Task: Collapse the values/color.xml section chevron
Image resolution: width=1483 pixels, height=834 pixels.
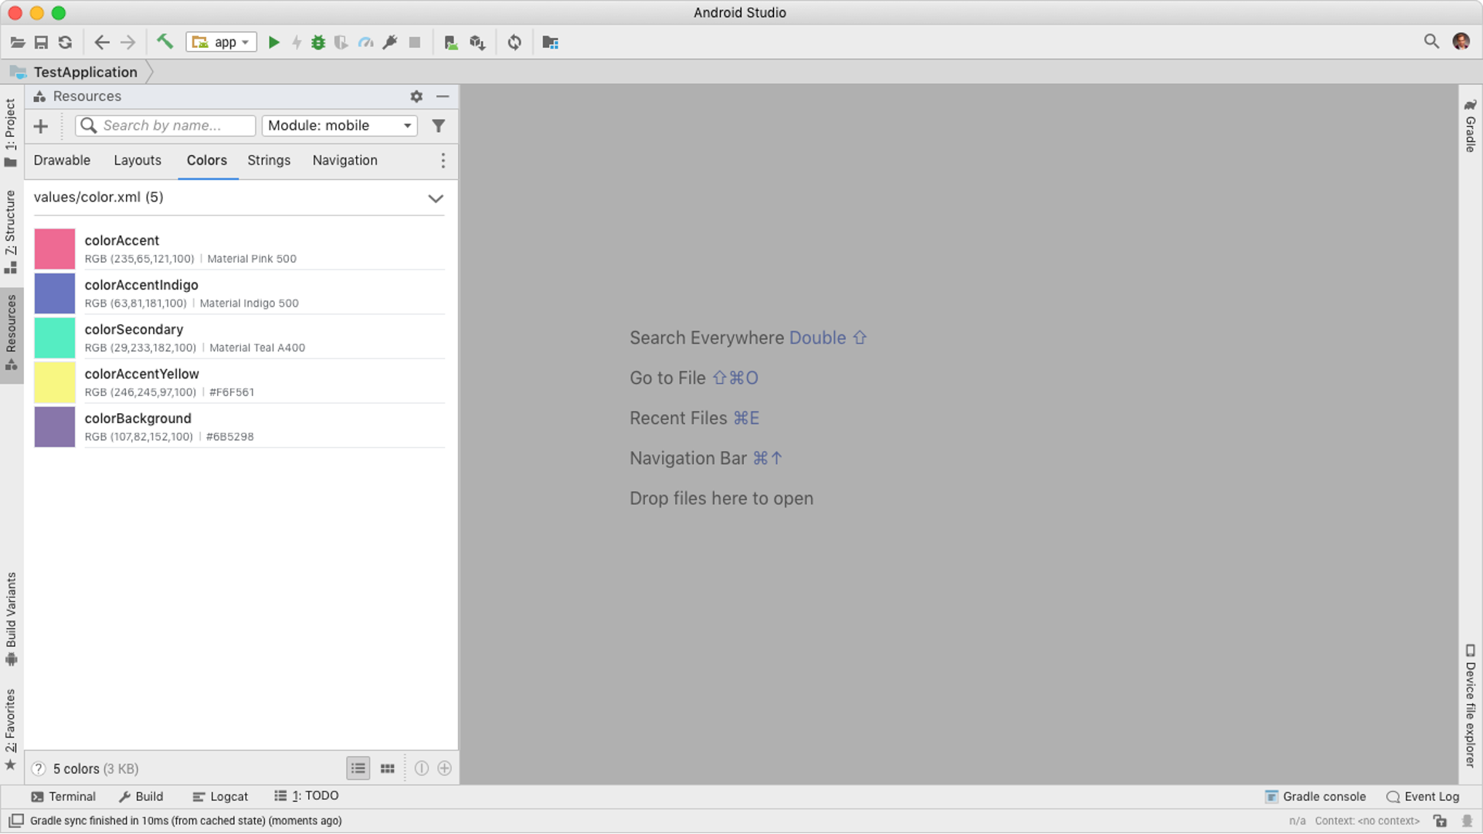Action: tap(436, 198)
